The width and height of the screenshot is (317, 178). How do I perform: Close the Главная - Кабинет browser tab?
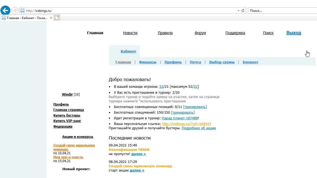coord(51,18)
